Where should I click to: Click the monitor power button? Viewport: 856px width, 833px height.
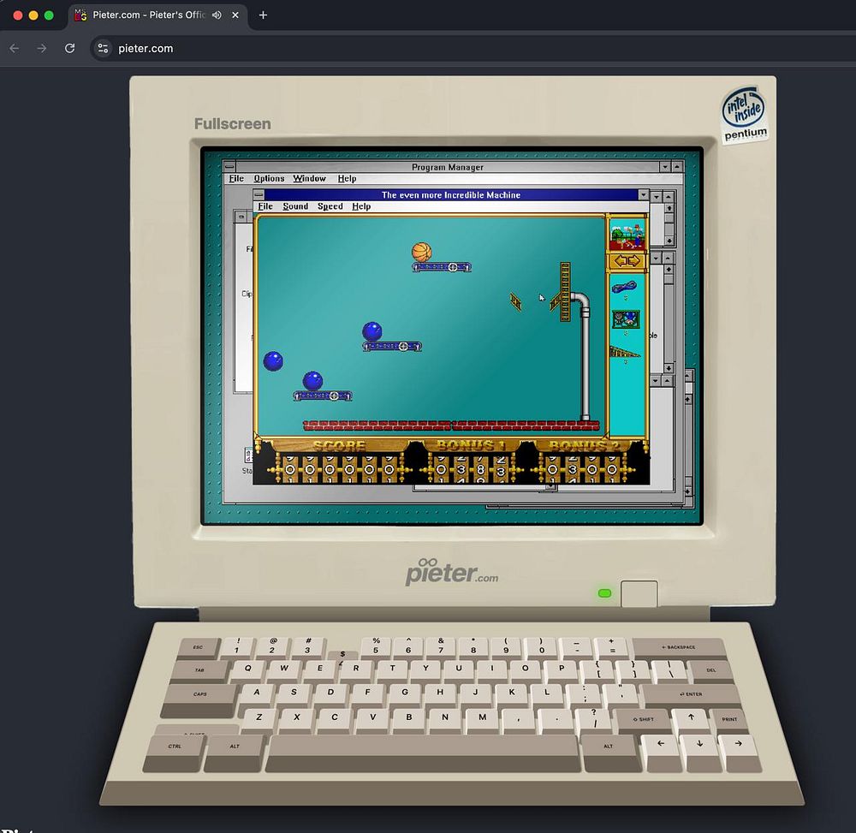[639, 594]
